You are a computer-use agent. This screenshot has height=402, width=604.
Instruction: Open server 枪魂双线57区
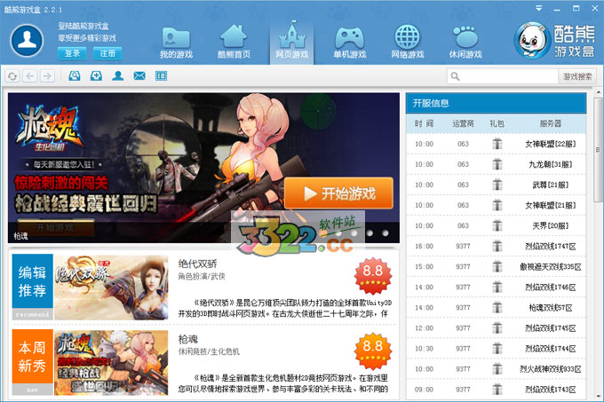pos(551,307)
